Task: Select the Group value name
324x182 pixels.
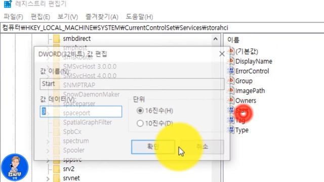Action: coord(244,81)
